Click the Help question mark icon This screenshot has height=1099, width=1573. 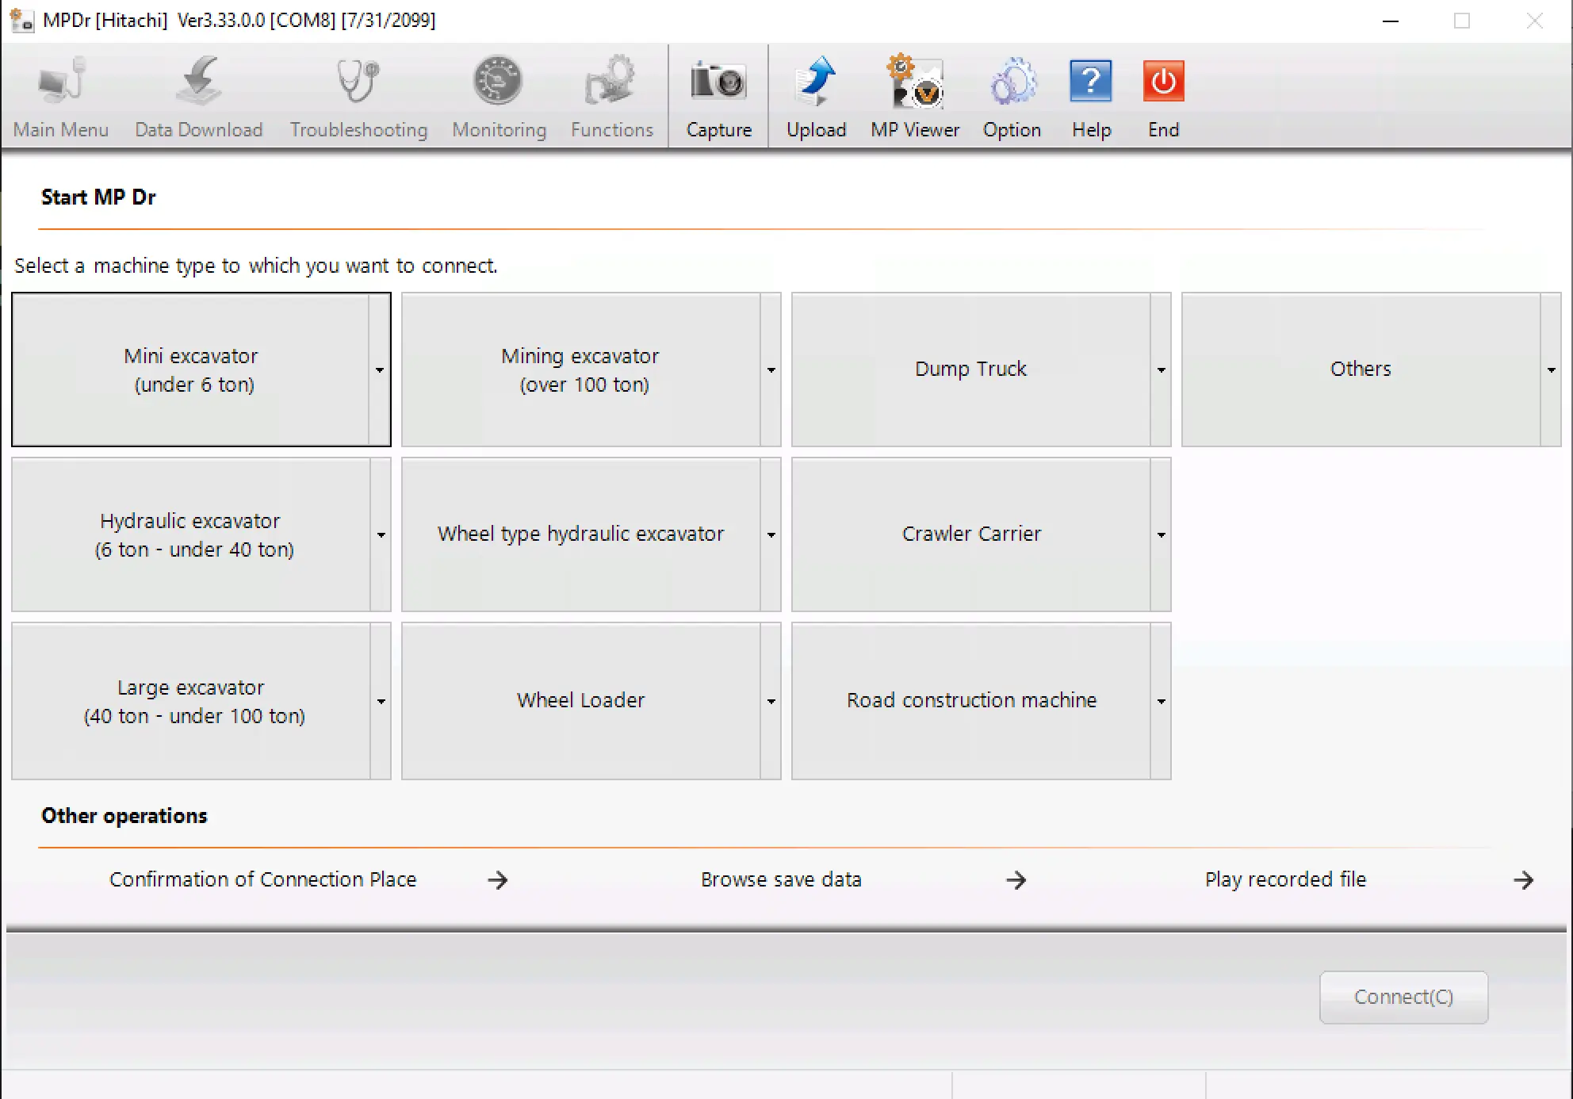(1091, 82)
